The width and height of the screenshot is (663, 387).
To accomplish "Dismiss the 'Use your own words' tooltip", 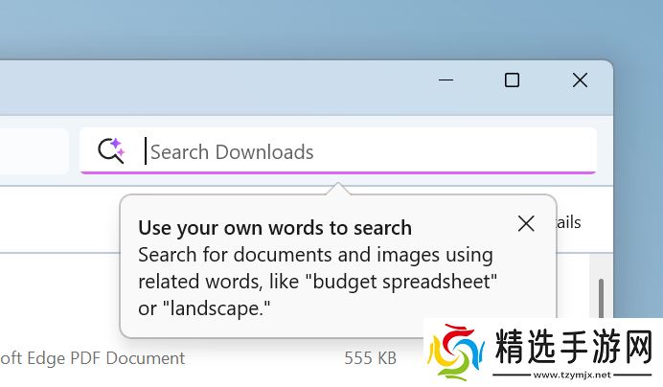I will (x=526, y=223).
